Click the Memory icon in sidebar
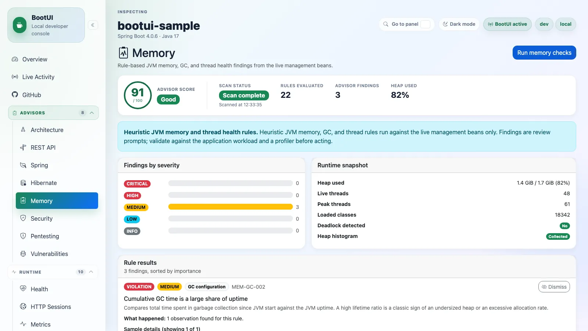This screenshot has height=331, width=588. pyautogui.click(x=23, y=200)
